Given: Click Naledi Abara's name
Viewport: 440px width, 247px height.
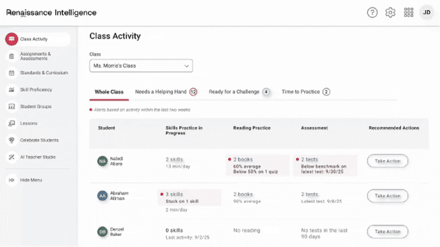Looking at the screenshot, I should 116,161.
